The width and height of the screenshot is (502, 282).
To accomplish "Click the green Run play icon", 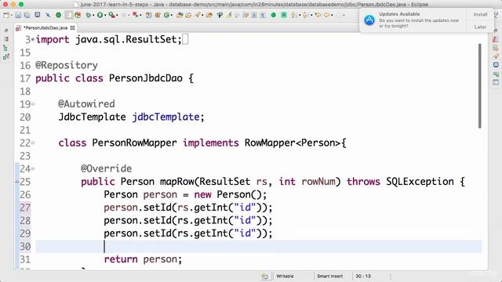I will click(x=100, y=15).
